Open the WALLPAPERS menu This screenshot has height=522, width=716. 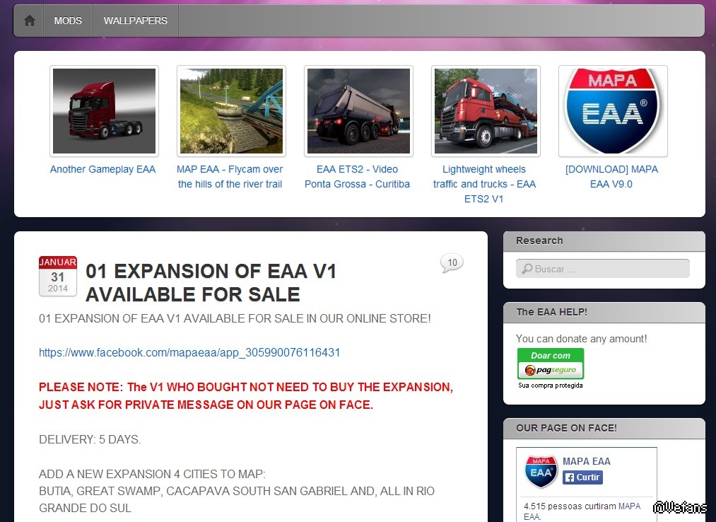(136, 21)
